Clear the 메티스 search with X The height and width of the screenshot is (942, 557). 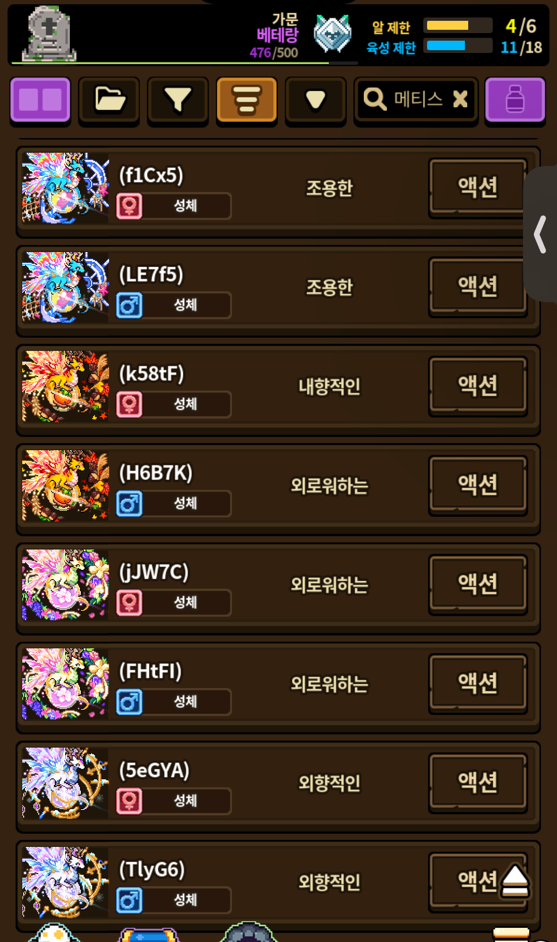click(460, 99)
